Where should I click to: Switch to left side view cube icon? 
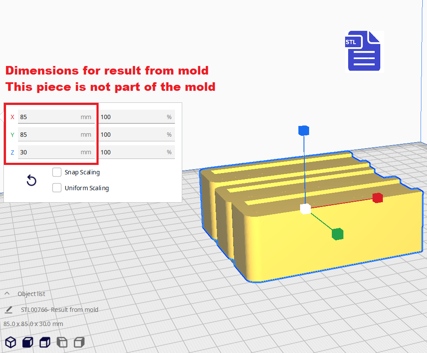point(62,342)
